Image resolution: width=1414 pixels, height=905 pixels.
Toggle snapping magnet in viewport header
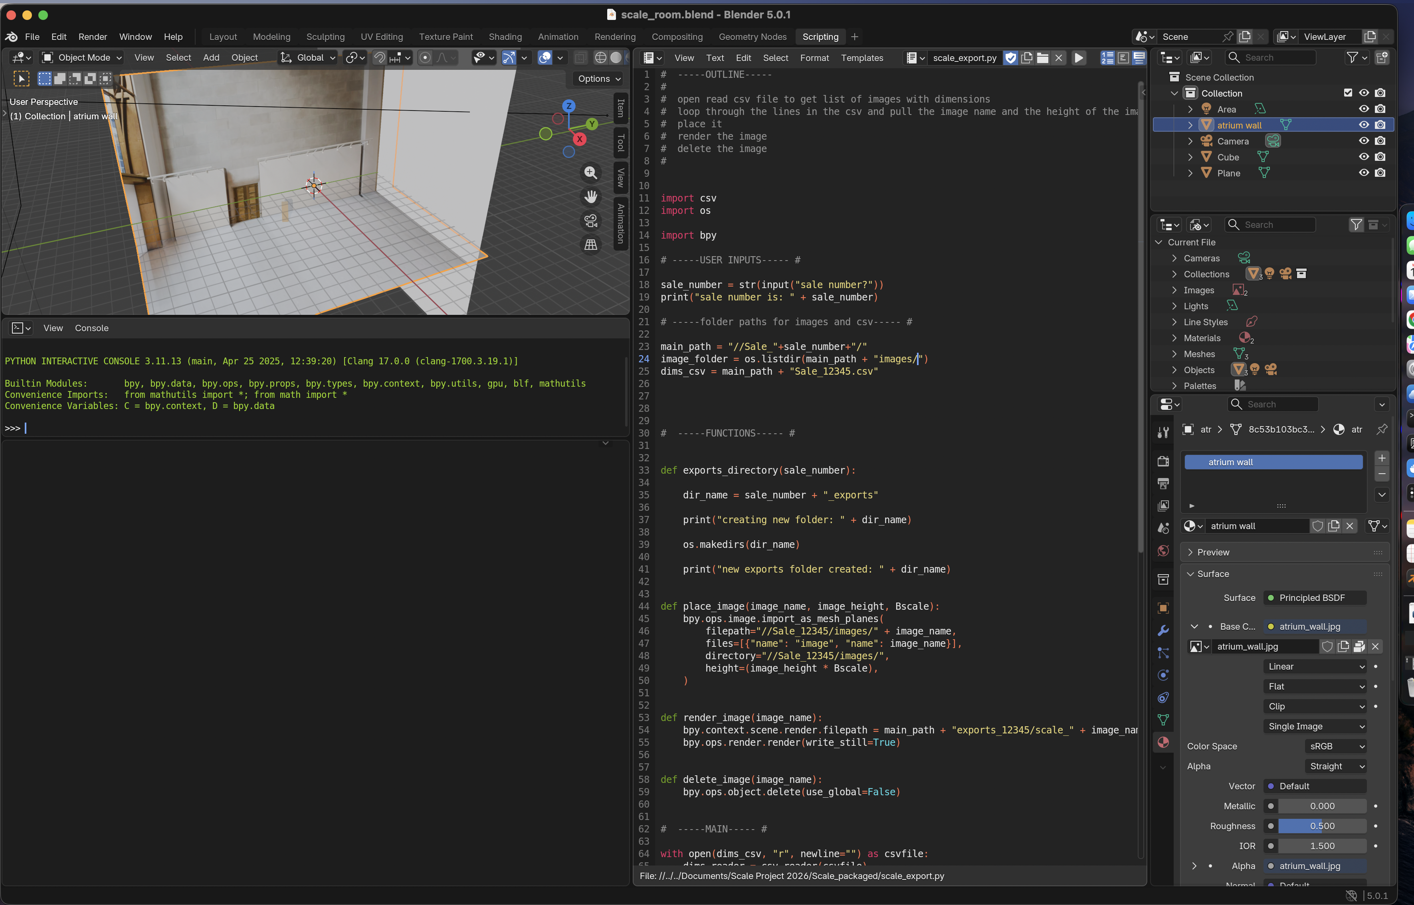[x=379, y=57]
